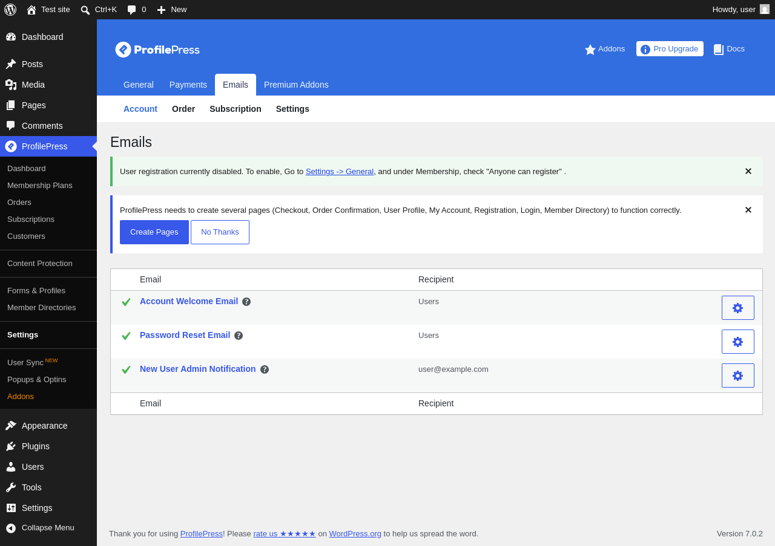The image size is (775, 546).
Task: Switch to the Payments tab
Action: (x=188, y=85)
